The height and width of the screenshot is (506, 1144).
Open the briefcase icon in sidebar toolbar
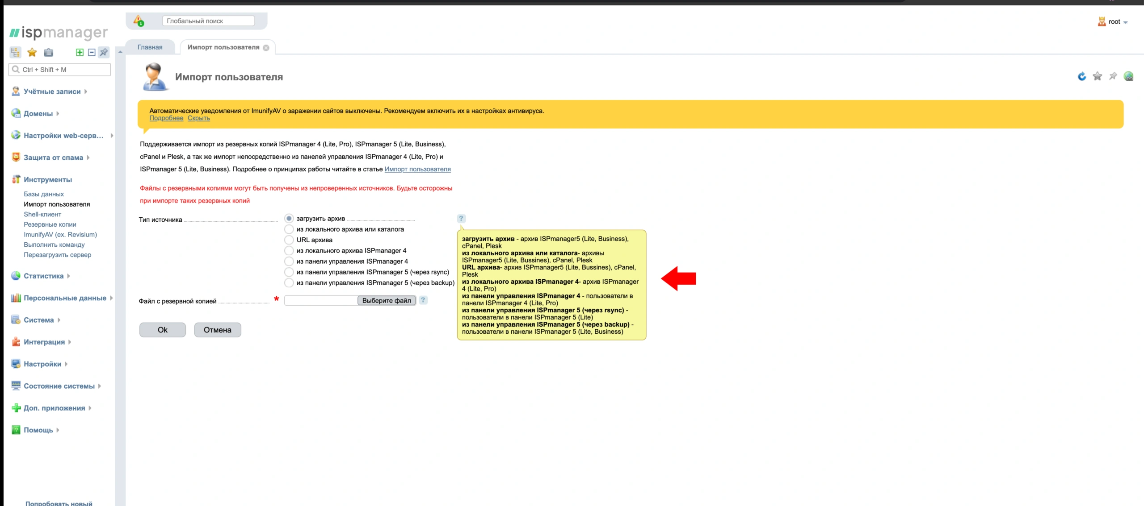pyautogui.click(x=48, y=52)
